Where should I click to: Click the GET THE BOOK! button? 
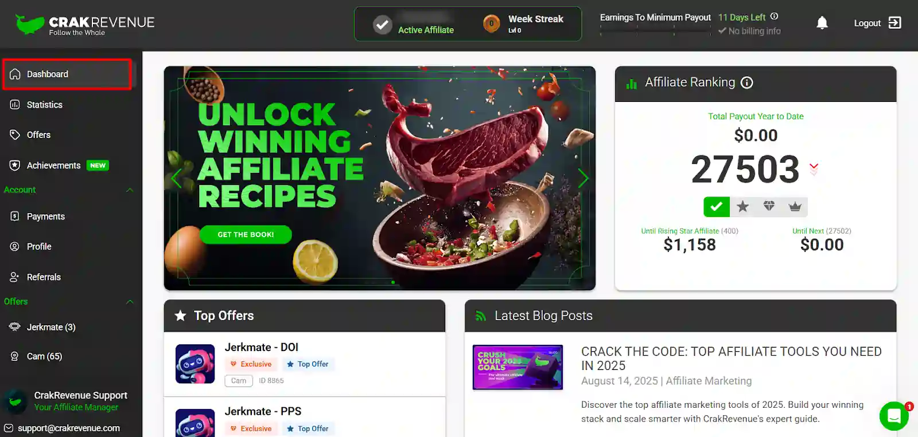click(x=246, y=235)
